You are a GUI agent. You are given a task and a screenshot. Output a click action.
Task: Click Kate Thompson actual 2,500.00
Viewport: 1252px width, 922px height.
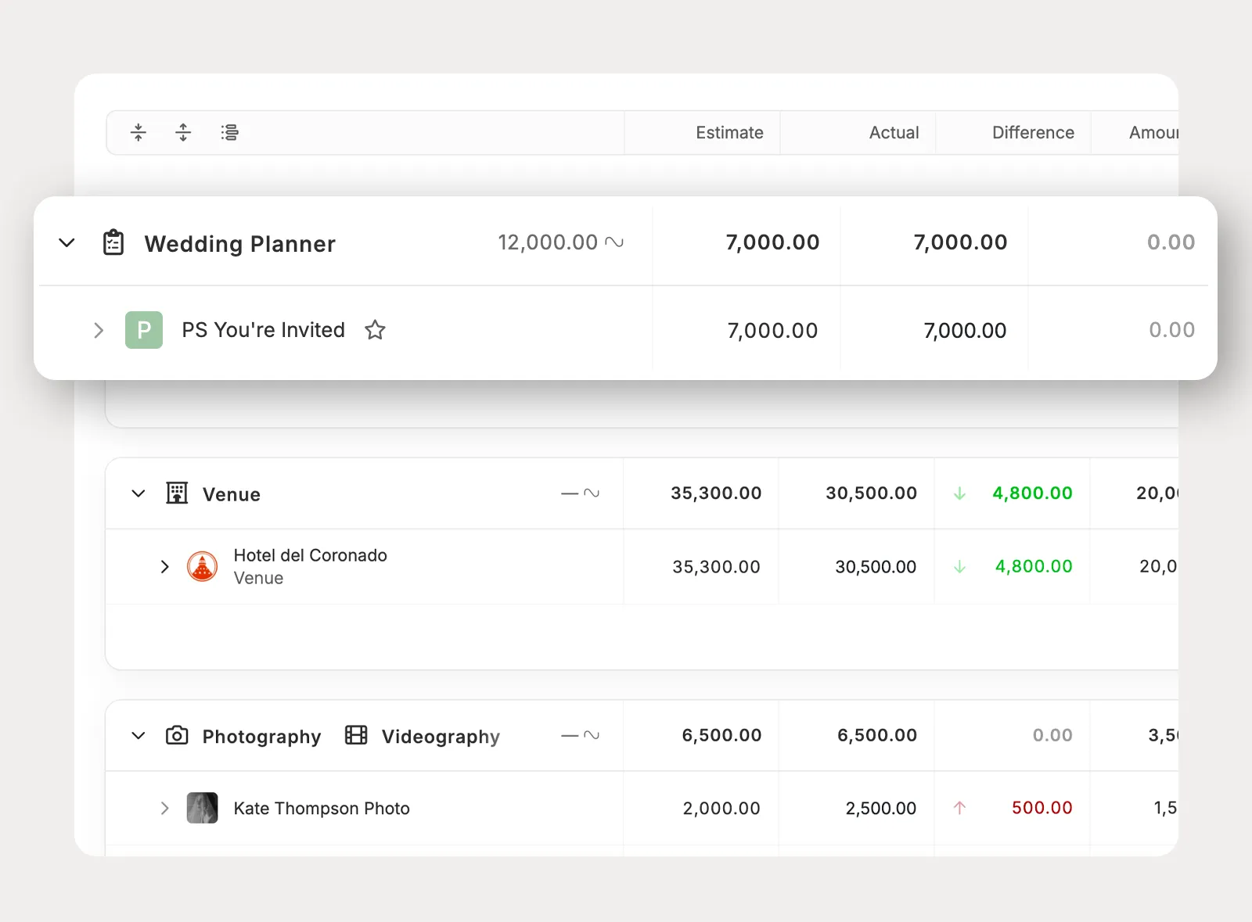click(880, 809)
